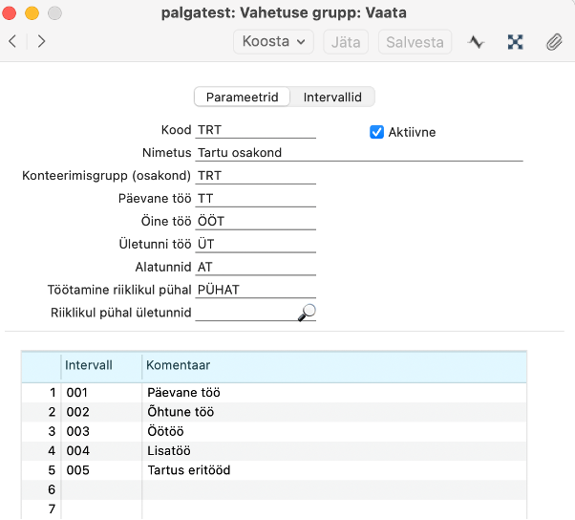The height and width of the screenshot is (520, 575).
Task: Open the Koosta dropdown menu
Action: [273, 42]
